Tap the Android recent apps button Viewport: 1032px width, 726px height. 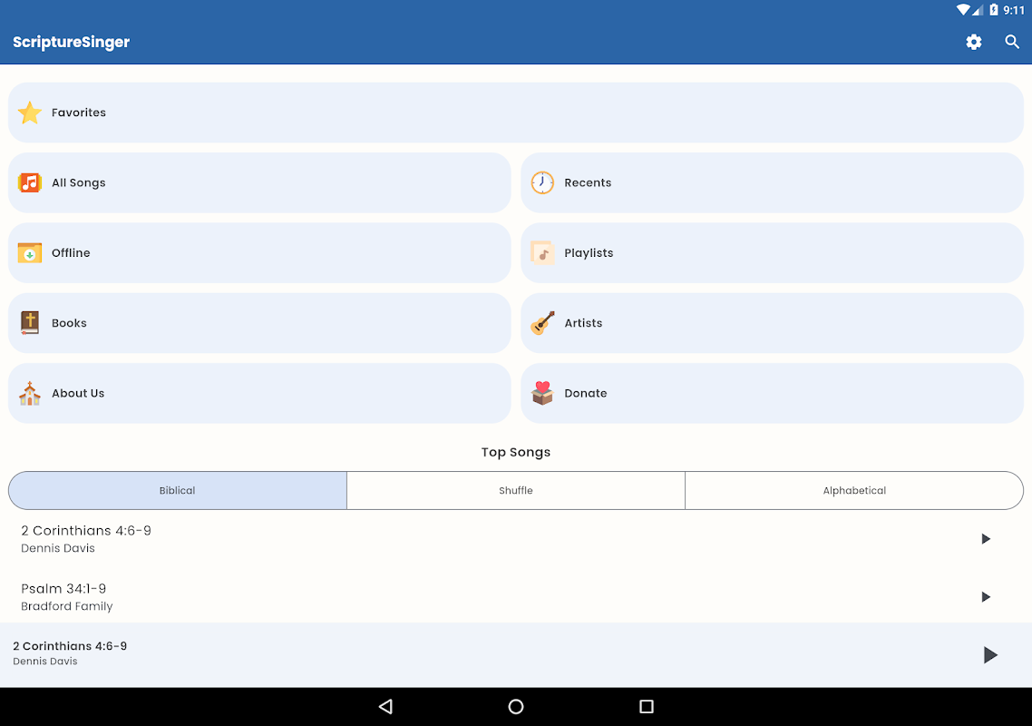click(647, 707)
